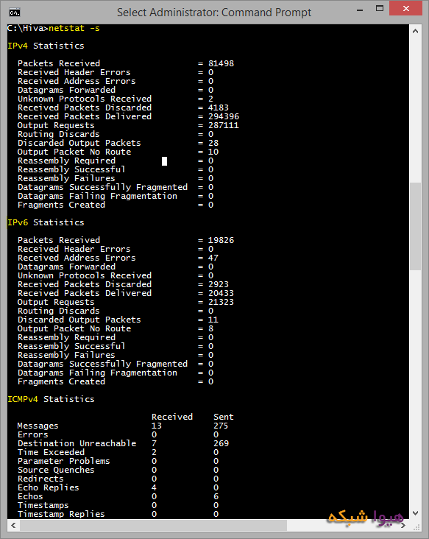Click the horizontal scrollbar left arrow

click(x=13, y=525)
